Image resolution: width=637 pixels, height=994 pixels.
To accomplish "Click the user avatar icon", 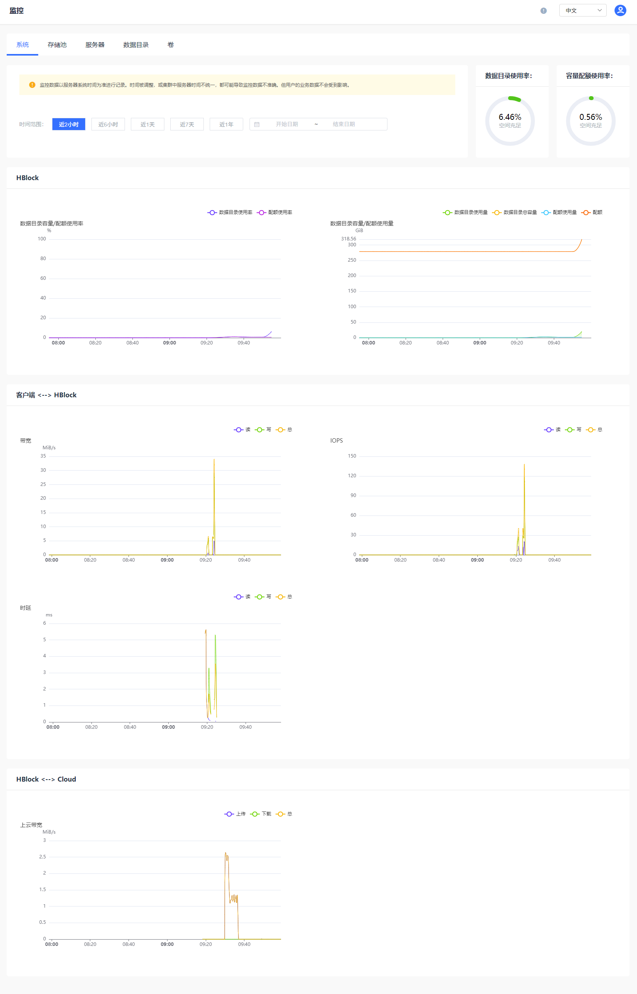I will click(x=620, y=10).
